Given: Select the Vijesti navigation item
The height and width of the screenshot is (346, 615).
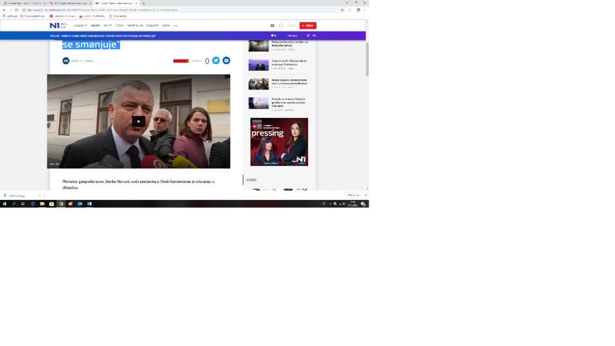Looking at the screenshot, I should point(95,25).
